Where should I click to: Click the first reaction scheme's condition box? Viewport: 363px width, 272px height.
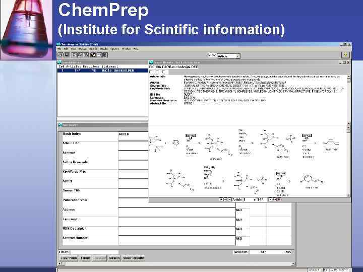(x=191, y=136)
